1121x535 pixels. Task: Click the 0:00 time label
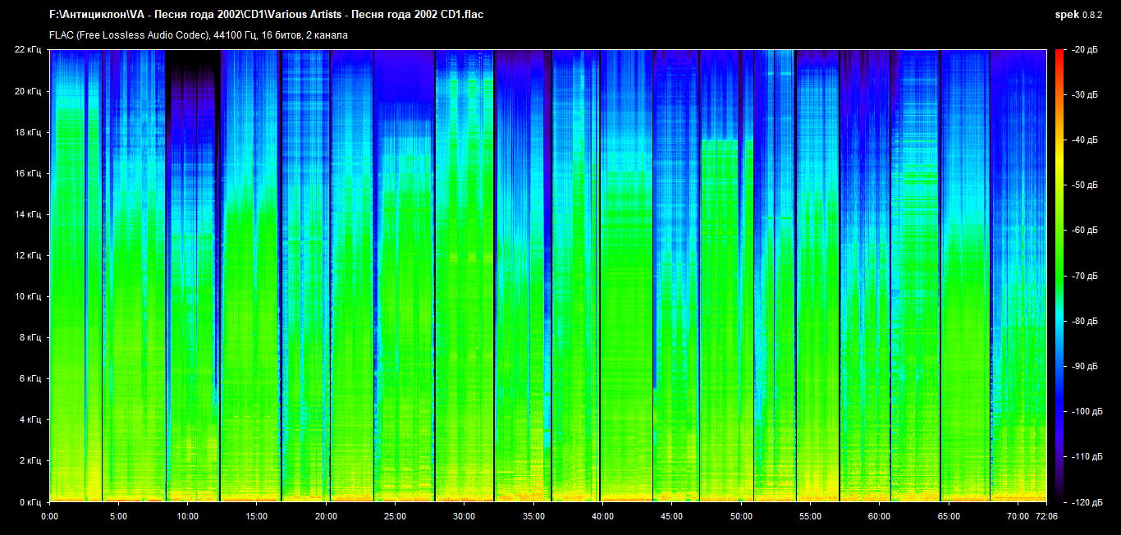coord(49,517)
